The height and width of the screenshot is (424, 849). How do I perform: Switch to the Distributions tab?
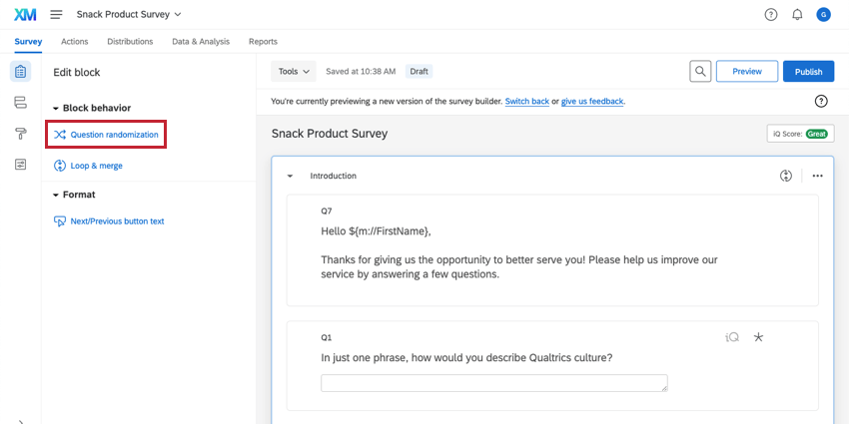[x=130, y=42]
